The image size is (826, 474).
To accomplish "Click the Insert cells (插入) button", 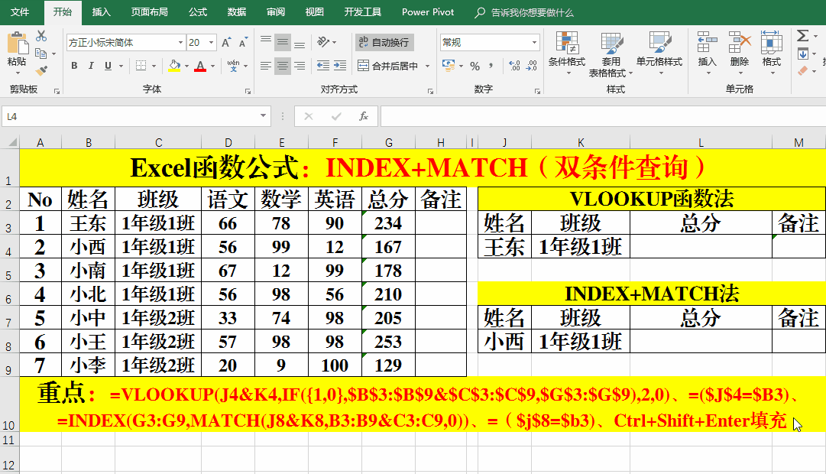I will point(707,54).
